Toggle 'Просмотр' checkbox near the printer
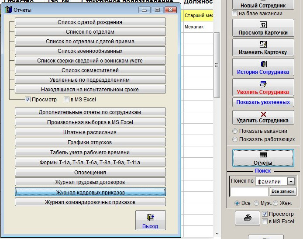Viewport: 303px width, 239px height. point(265,214)
